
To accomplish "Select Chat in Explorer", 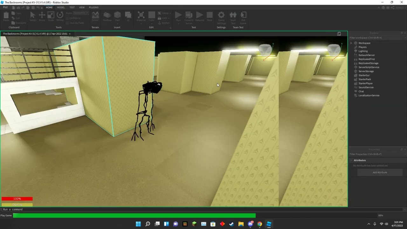I will (x=361, y=91).
